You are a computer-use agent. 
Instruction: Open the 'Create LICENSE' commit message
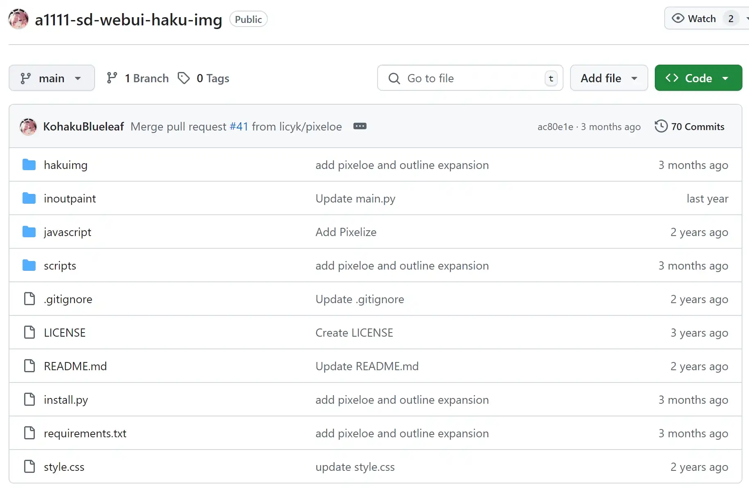[354, 333]
